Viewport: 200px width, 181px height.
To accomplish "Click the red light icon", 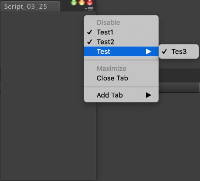I will tap(90, 2).
